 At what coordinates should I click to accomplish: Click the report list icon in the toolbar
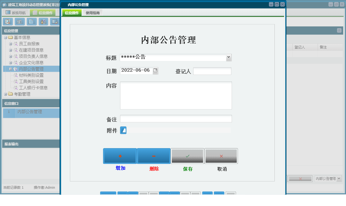(x=19, y=22)
